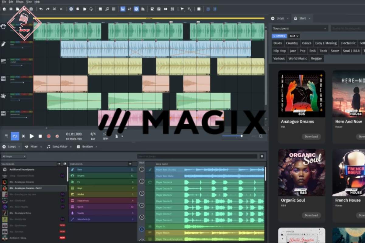Screen dimensions: 365x243
Task: Click the music note icon in the toolbar
Action: [x=107, y=9]
